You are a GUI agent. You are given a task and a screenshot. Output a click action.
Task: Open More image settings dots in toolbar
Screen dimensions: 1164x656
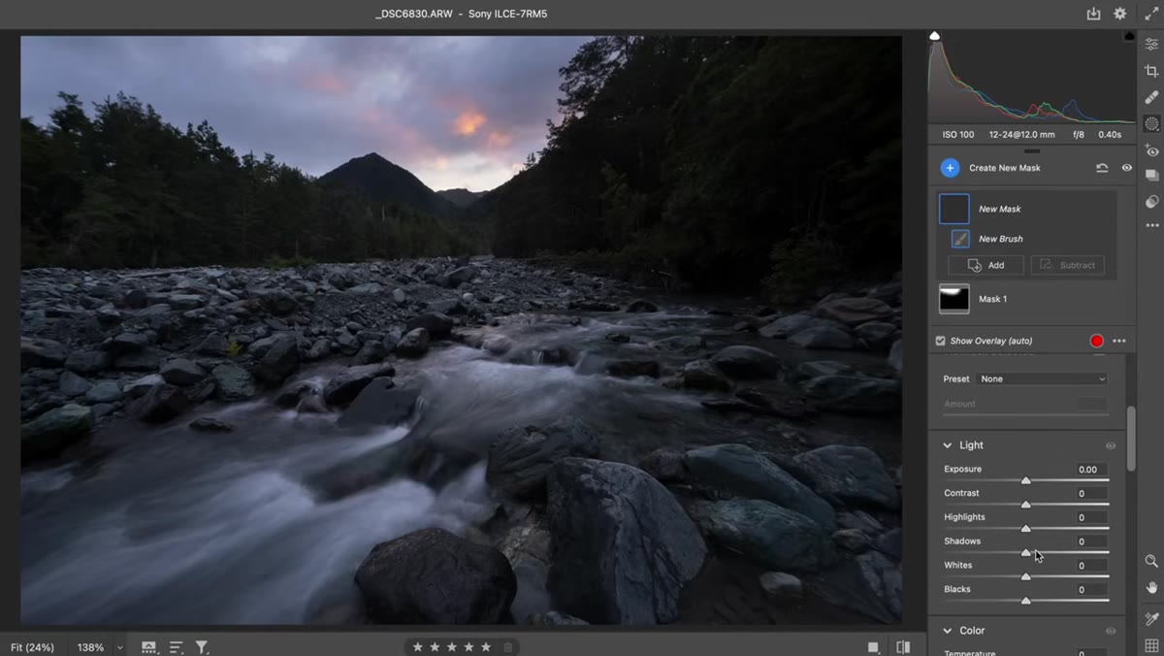click(x=1151, y=225)
